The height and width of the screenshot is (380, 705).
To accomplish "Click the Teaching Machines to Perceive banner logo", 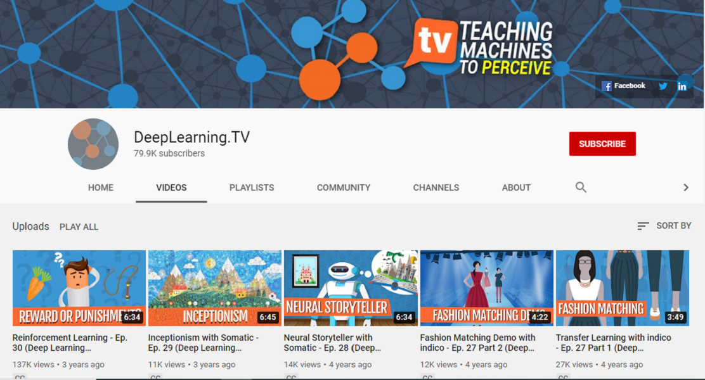I will pyautogui.click(x=479, y=47).
